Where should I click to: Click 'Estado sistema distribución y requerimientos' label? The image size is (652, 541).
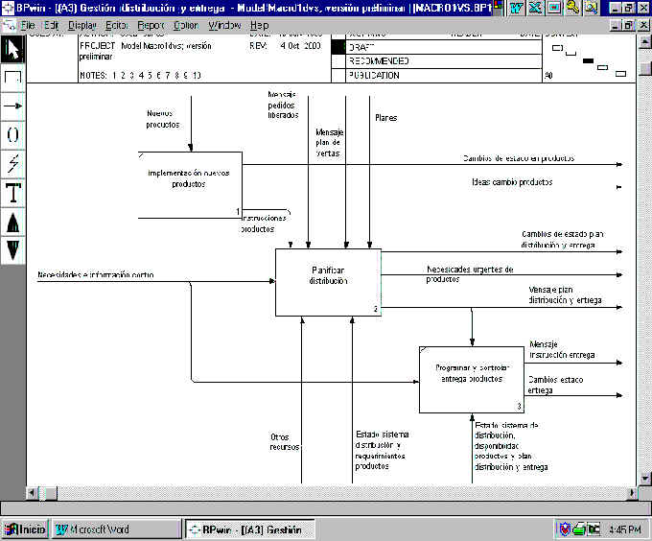382,450
